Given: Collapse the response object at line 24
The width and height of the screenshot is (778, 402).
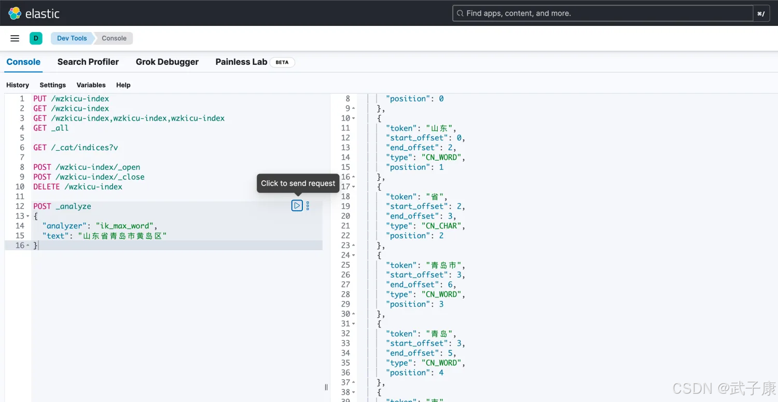Looking at the screenshot, I should tap(354, 255).
